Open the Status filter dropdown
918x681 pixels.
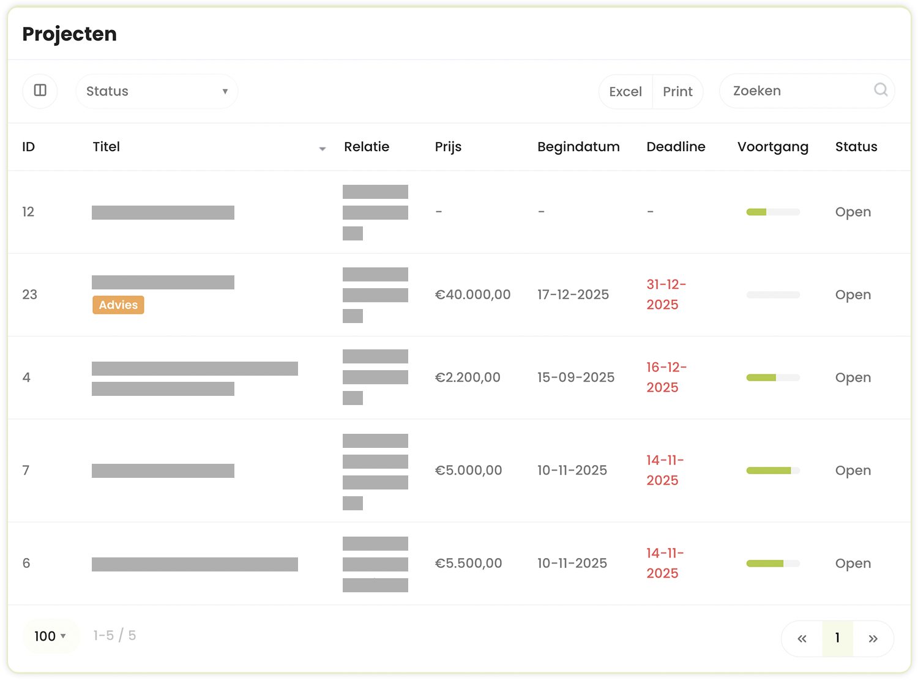click(x=157, y=91)
